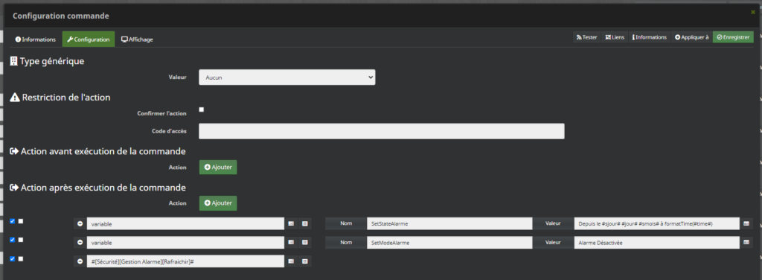Click the Code d'accès label
Screen dimensions: 762x280
(x=169, y=131)
